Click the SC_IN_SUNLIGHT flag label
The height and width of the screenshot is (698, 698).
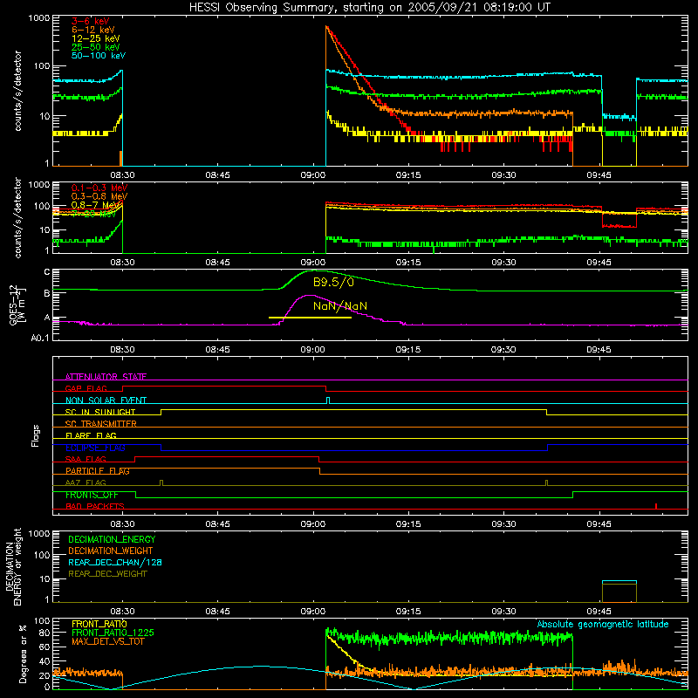[100, 412]
